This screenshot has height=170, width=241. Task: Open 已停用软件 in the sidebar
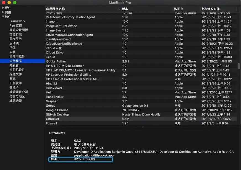coord(17,56)
